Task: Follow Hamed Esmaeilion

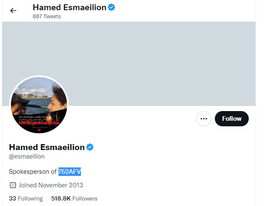Action: point(232,119)
